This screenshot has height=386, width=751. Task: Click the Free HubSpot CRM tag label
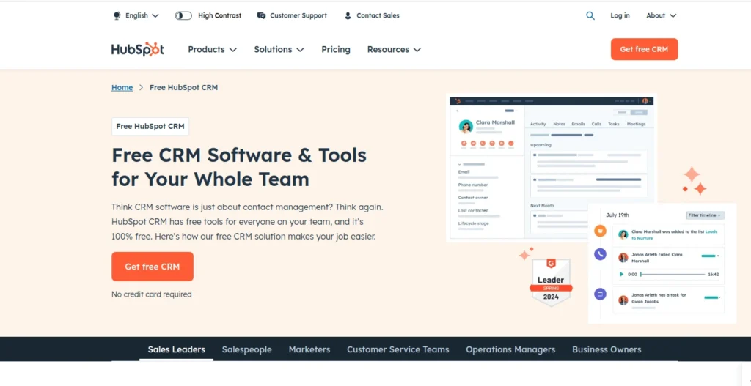pos(150,126)
